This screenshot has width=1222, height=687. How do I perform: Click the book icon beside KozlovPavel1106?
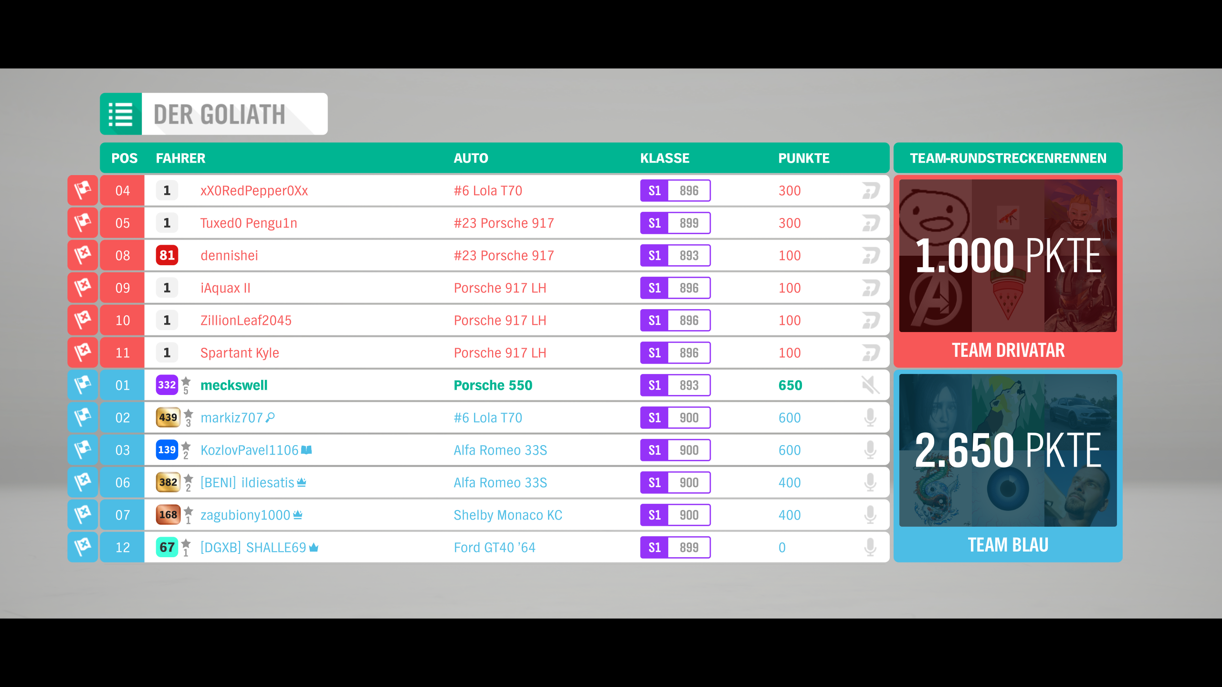click(x=306, y=450)
